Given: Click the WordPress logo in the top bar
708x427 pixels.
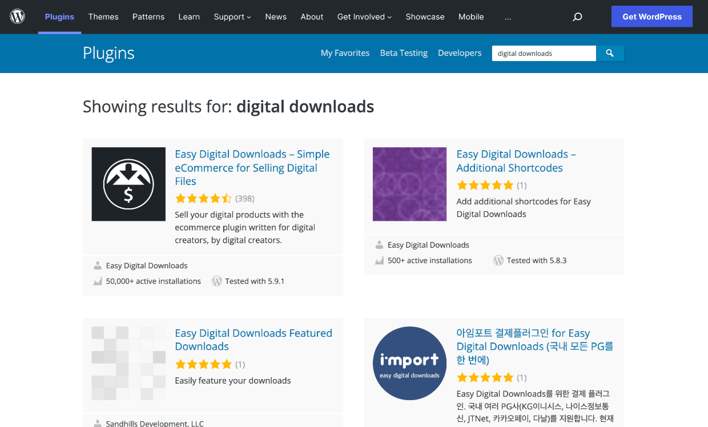Looking at the screenshot, I should click(17, 17).
